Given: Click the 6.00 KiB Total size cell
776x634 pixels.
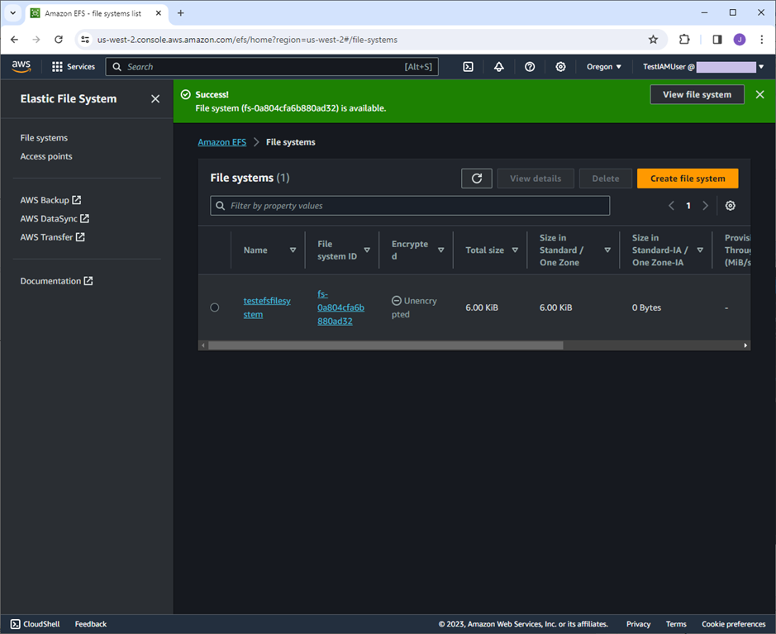Looking at the screenshot, I should click(x=482, y=307).
